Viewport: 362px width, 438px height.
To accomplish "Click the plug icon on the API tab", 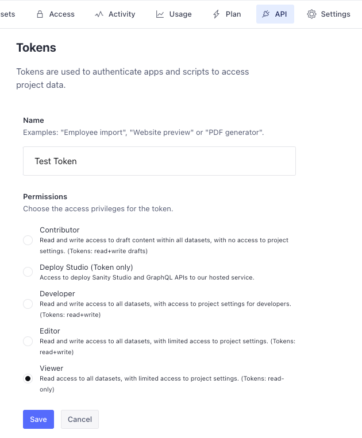I will click(265, 14).
